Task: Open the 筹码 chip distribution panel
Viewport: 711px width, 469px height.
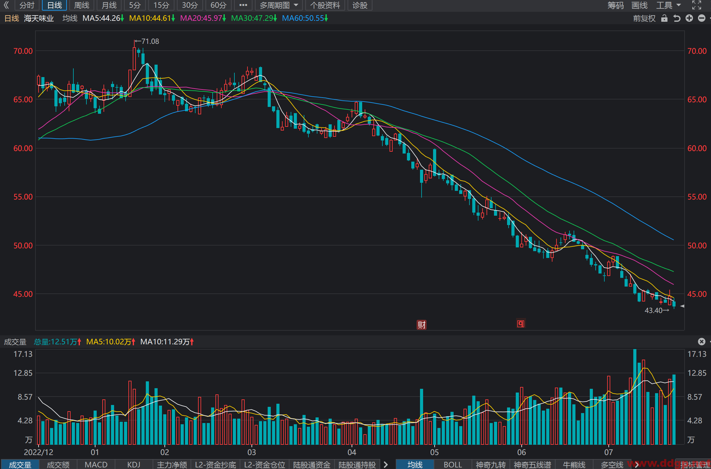Action: [x=616, y=5]
